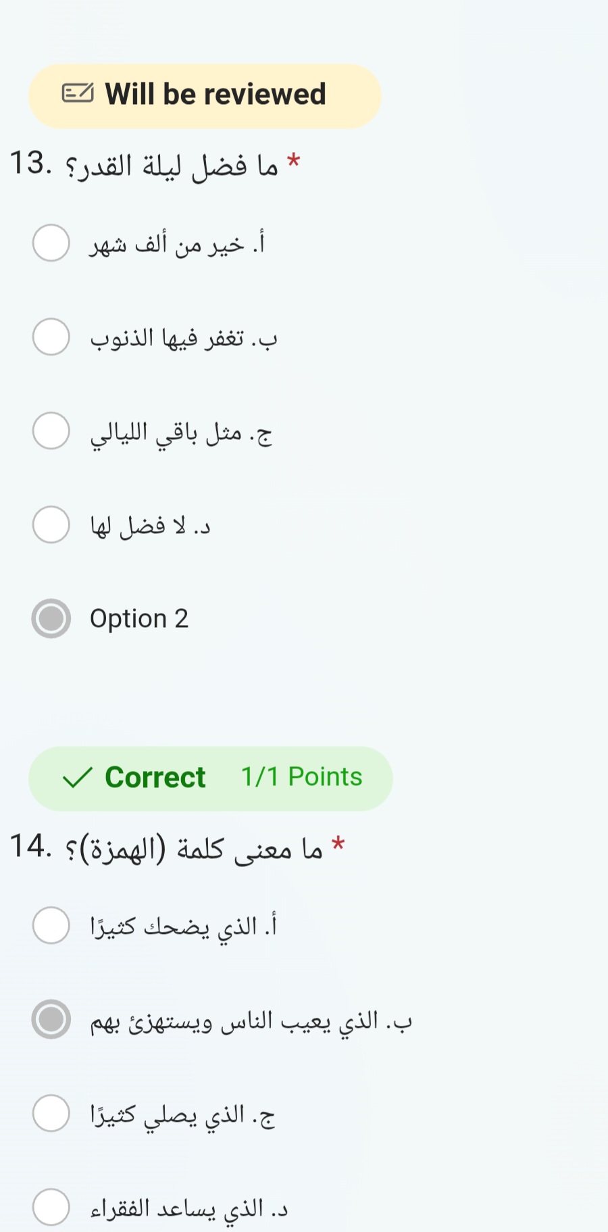Click the green checkmark icon beside Correct

click(x=78, y=778)
